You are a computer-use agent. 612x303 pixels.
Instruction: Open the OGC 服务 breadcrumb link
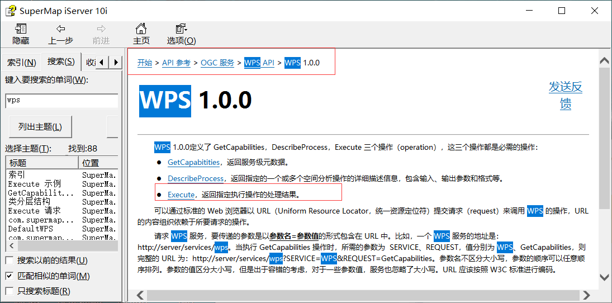(x=217, y=63)
